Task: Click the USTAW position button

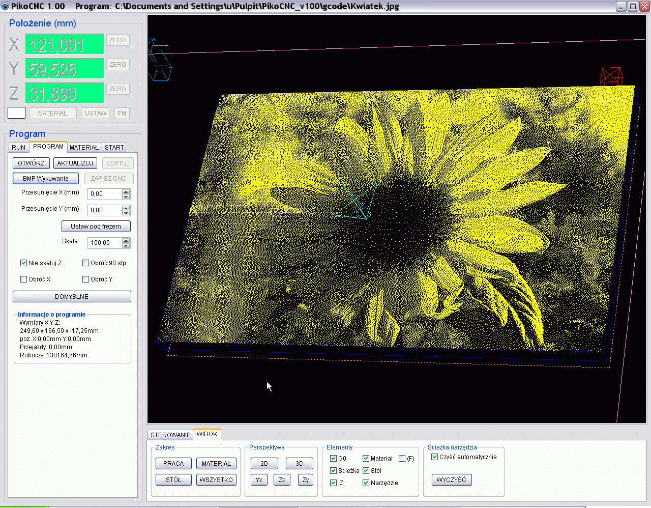Action: pos(96,114)
